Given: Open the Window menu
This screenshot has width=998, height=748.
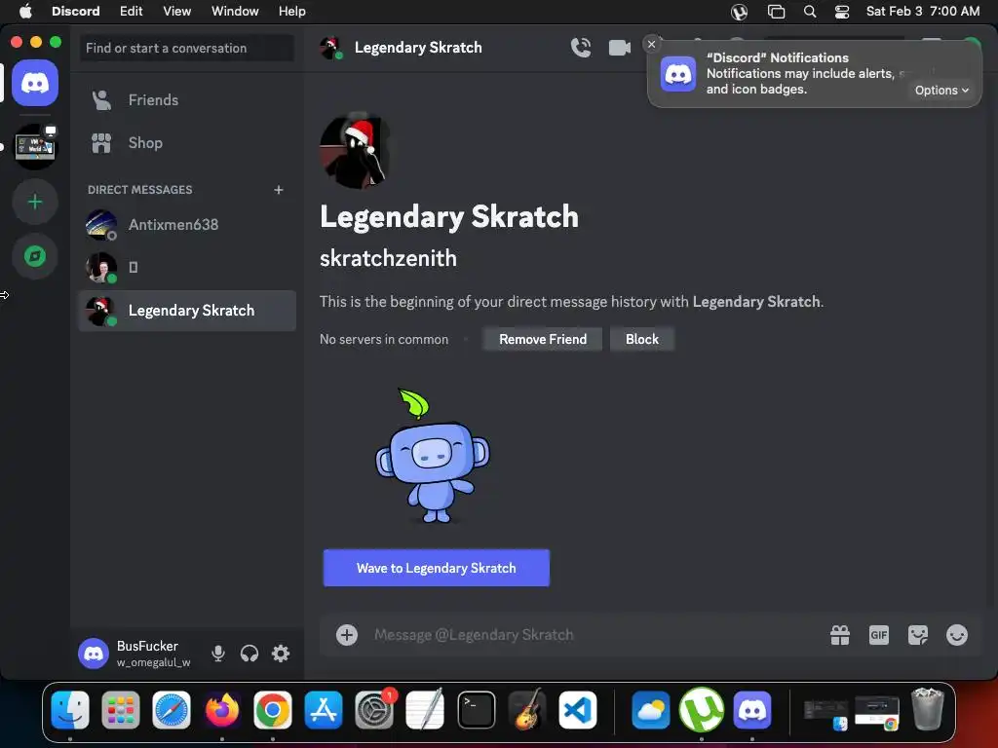Looking at the screenshot, I should click(x=235, y=12).
